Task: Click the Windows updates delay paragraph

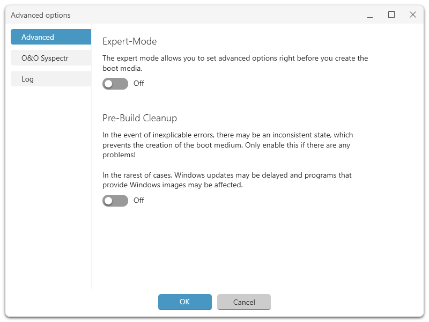Action: (x=226, y=180)
